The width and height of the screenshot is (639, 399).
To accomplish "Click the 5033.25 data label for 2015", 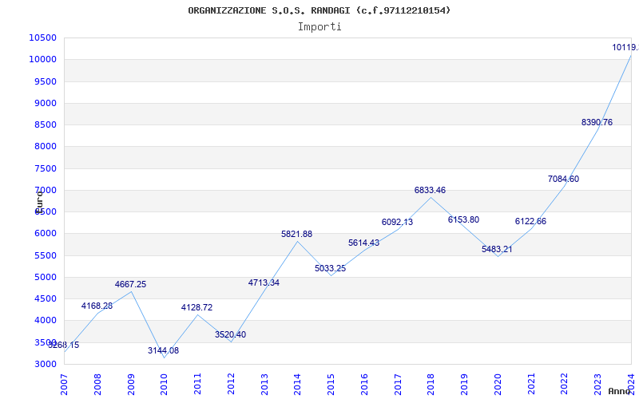I will pyautogui.click(x=330, y=268).
